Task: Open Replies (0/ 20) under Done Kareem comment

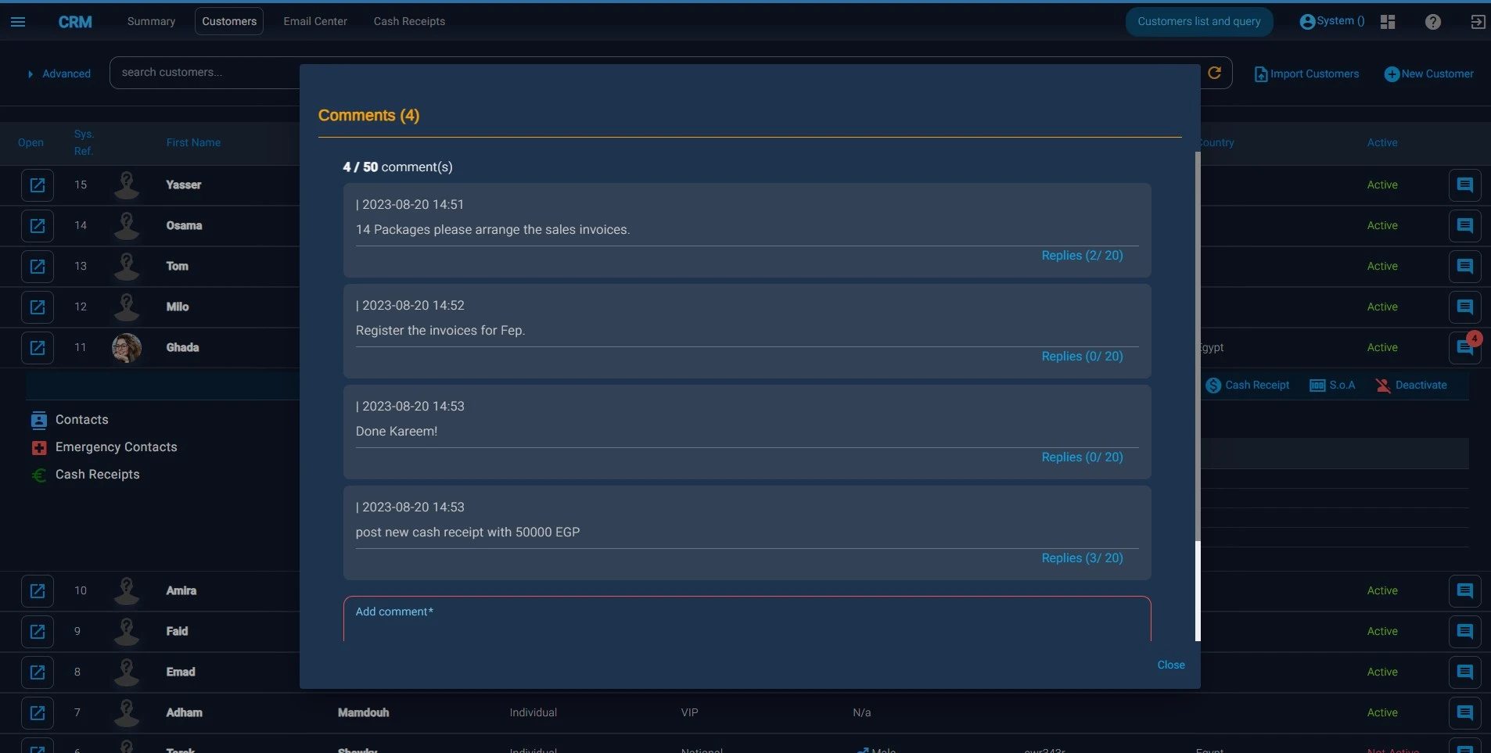Action: tap(1082, 457)
